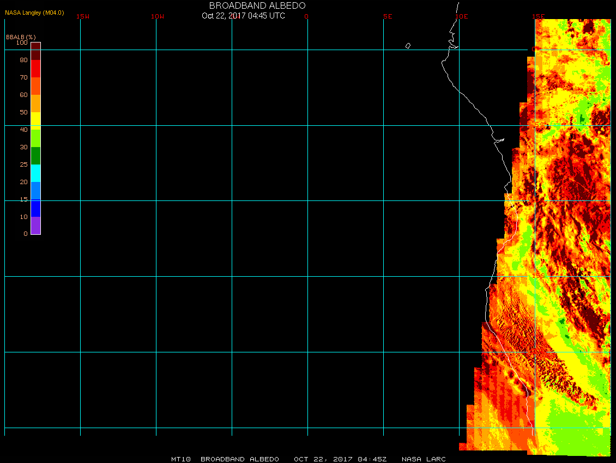
Task: Click the Oct 22, 2017 04:45 UTC timestamp
Action: pyautogui.click(x=243, y=16)
